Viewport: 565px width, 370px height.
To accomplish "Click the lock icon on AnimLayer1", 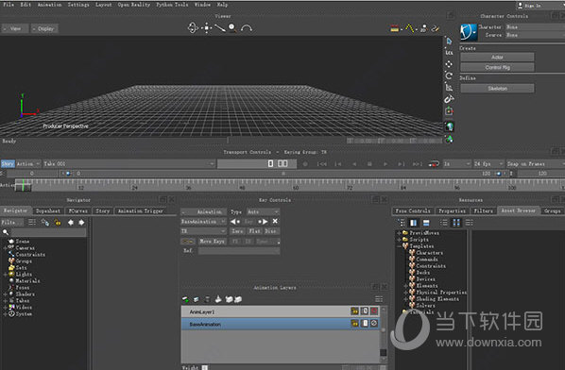I will point(354,311).
